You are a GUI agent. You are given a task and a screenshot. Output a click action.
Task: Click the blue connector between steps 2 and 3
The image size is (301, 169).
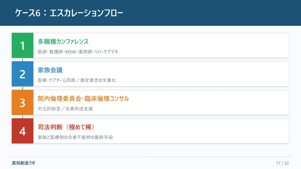click(23, 88)
